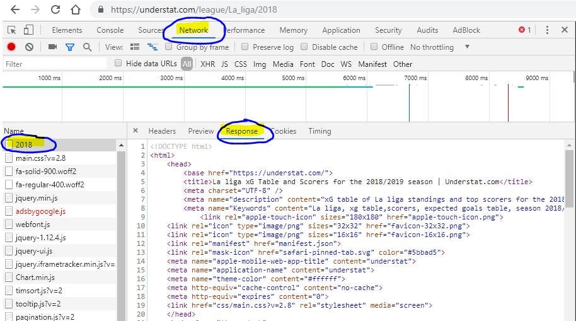The image size is (576, 321).
Task: Open the browser home page icon
Action: tap(76, 9)
